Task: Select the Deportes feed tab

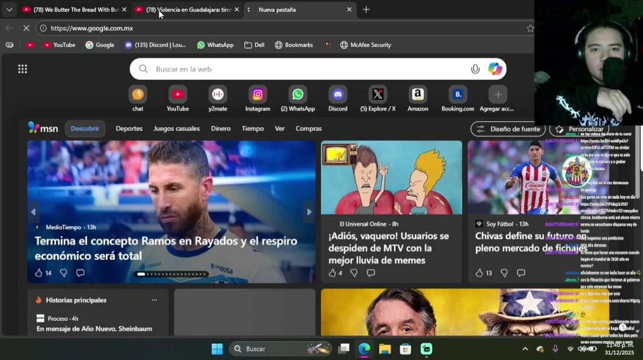Action: [x=129, y=128]
